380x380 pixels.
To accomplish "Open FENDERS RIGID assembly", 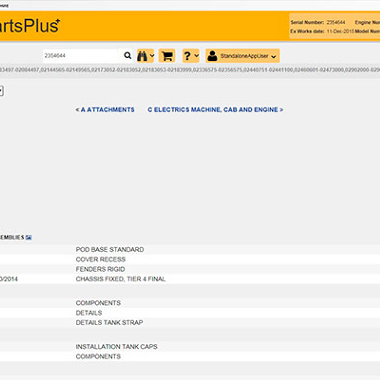I will 100,269.
